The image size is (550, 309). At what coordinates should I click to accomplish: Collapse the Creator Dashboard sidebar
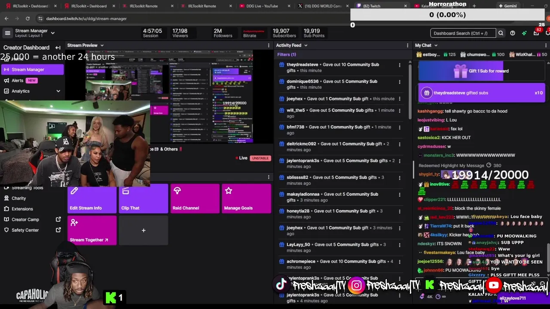point(58,48)
